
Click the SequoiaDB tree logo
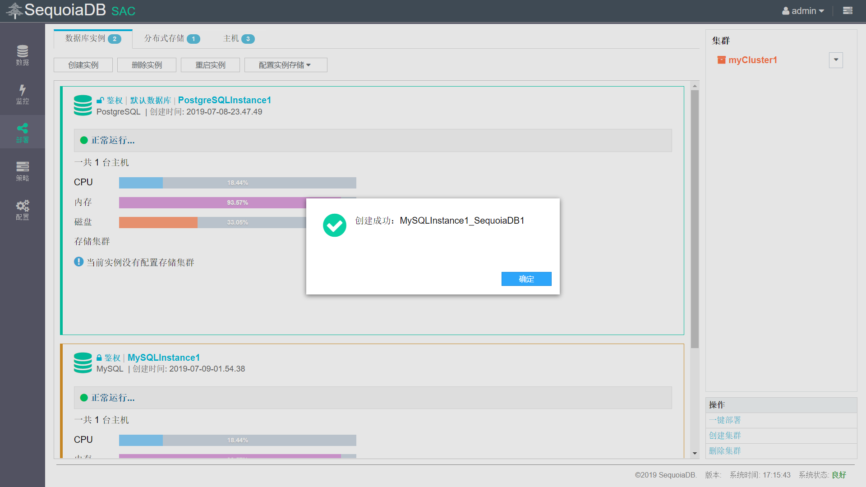(14, 10)
